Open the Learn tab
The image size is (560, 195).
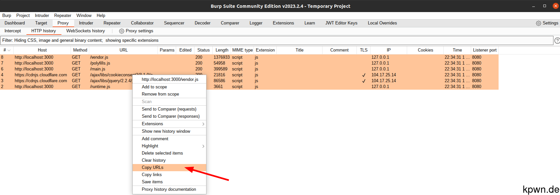pos(310,23)
